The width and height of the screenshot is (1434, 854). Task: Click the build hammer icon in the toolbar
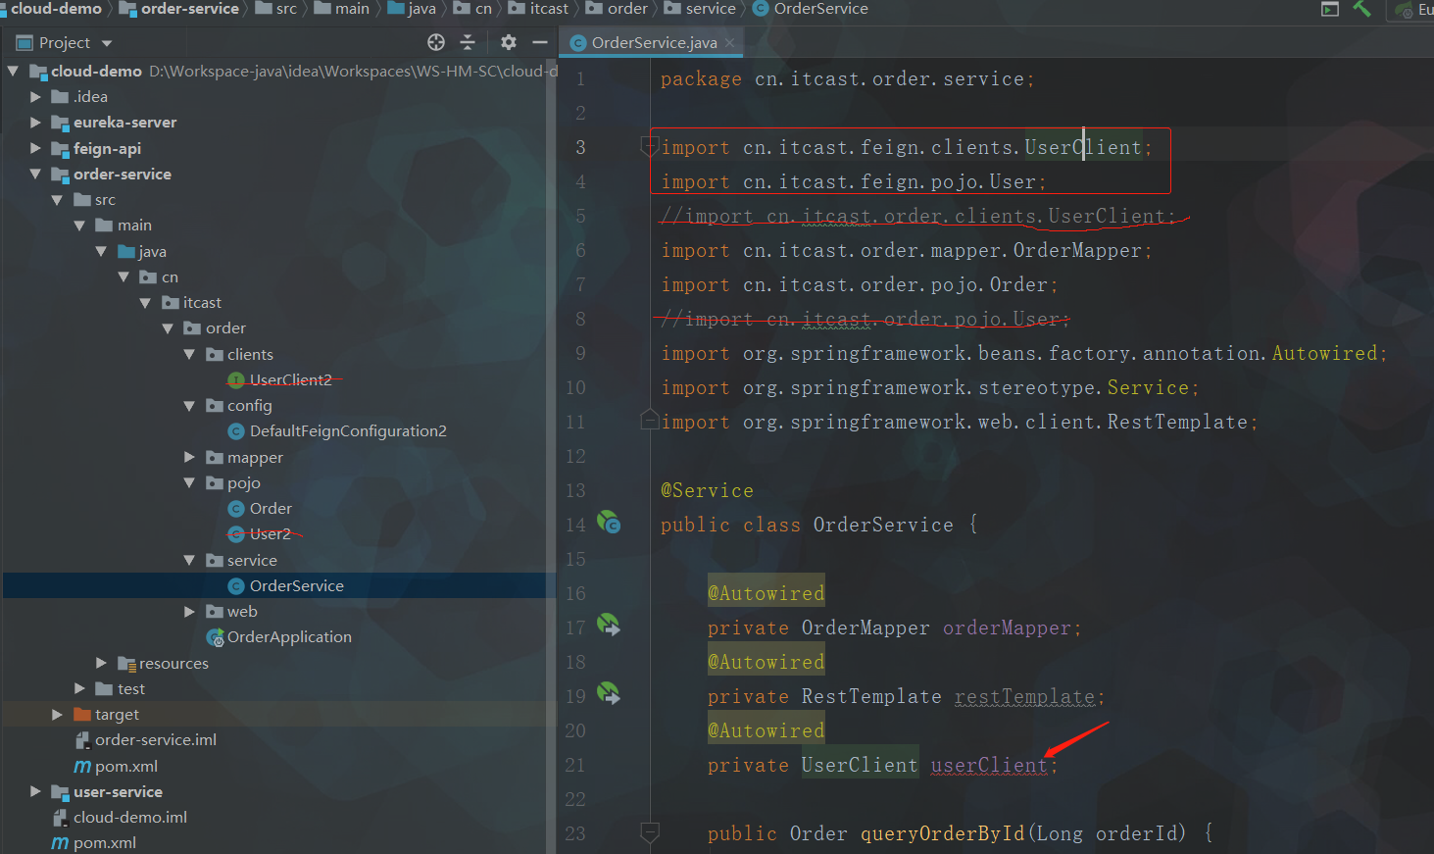click(x=1361, y=9)
